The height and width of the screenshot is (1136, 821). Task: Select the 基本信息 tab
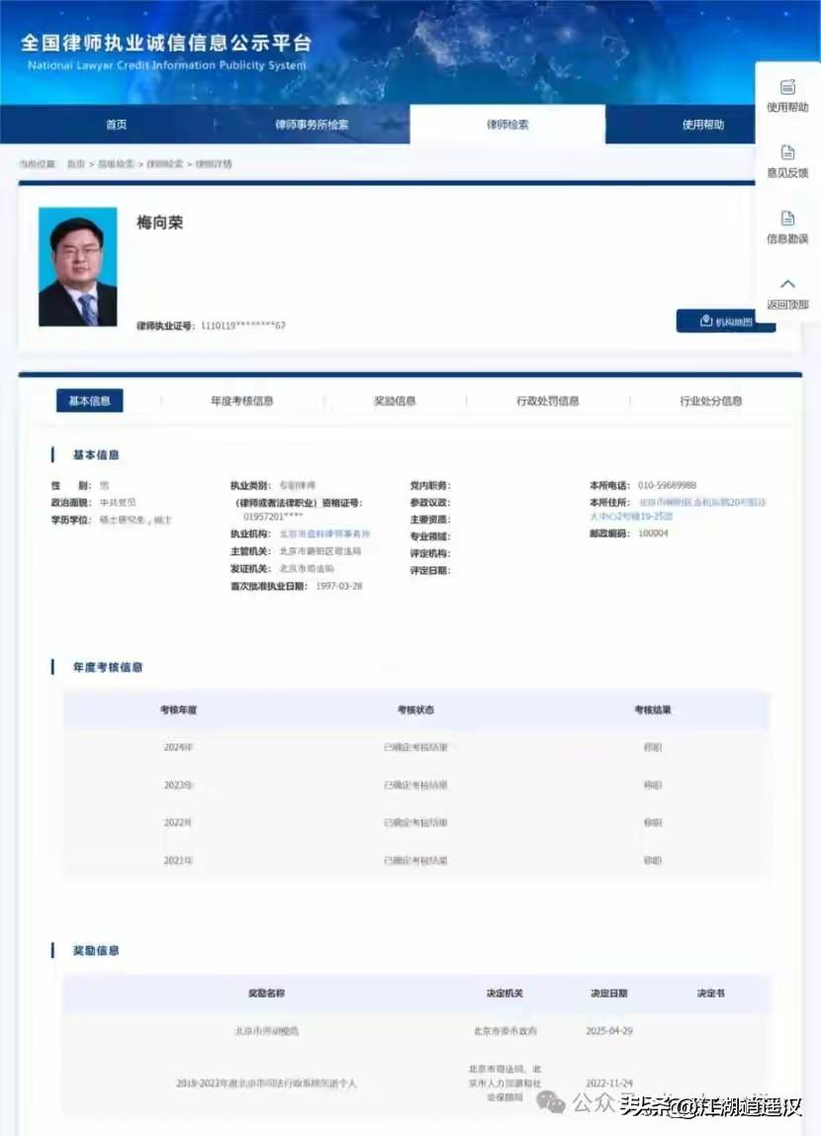[x=90, y=401]
